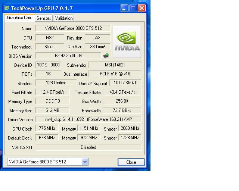Click the Revision value A2
The image size is (239, 191).
(97, 38)
